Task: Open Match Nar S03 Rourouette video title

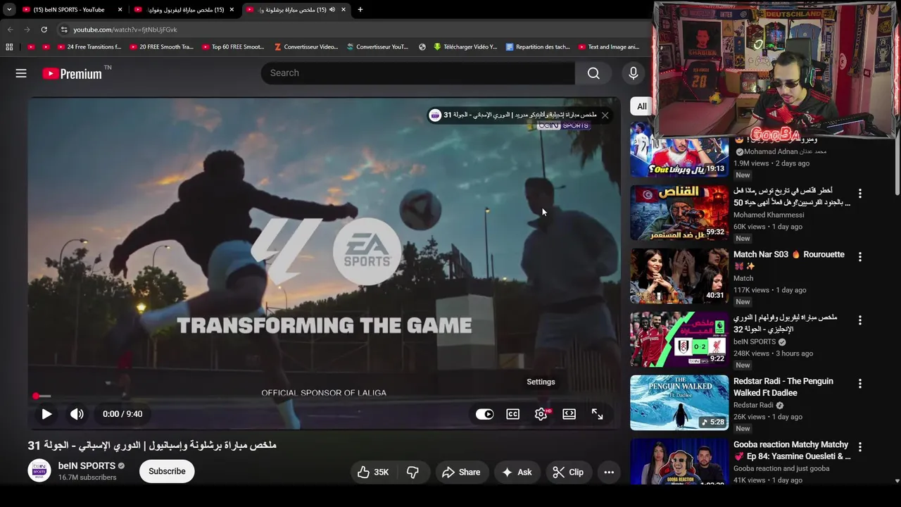Action: 788,261
